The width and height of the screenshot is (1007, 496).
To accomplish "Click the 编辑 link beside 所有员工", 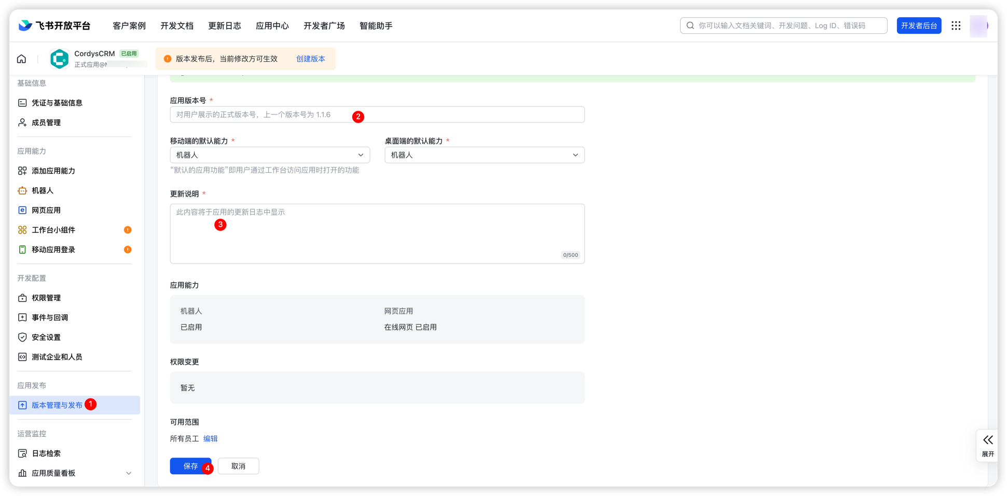I will click(x=211, y=438).
